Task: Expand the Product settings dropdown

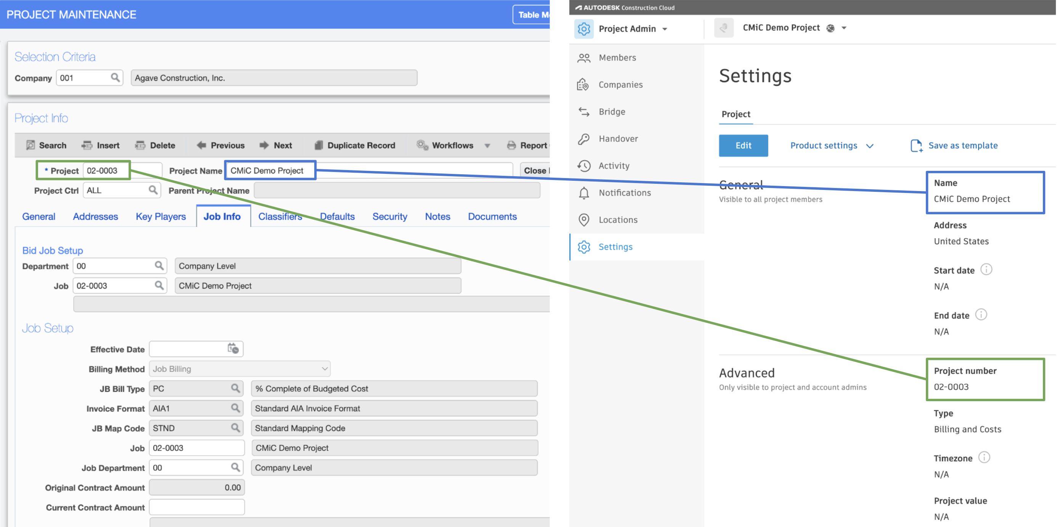Action: pyautogui.click(x=832, y=145)
